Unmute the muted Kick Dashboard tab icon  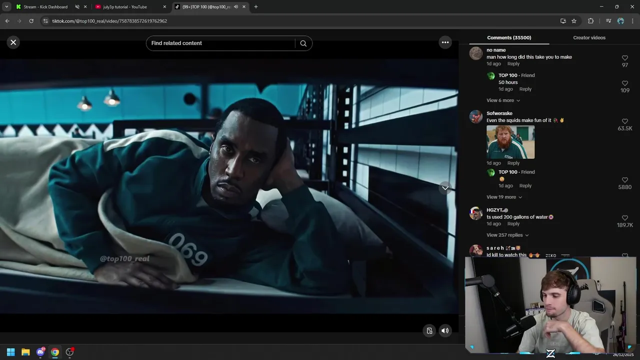point(77,7)
